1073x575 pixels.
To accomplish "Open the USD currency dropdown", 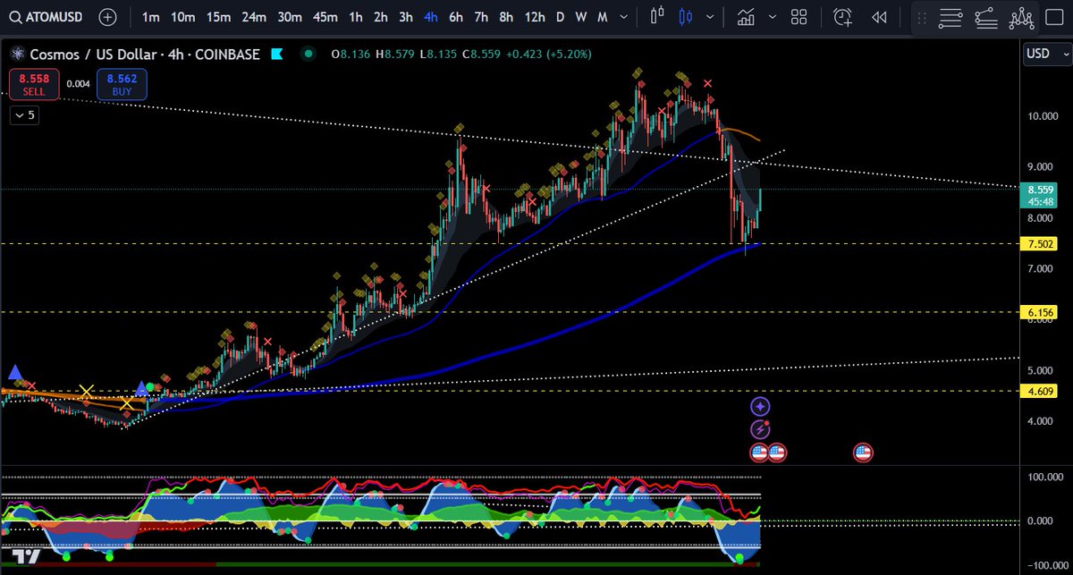I will (1046, 54).
